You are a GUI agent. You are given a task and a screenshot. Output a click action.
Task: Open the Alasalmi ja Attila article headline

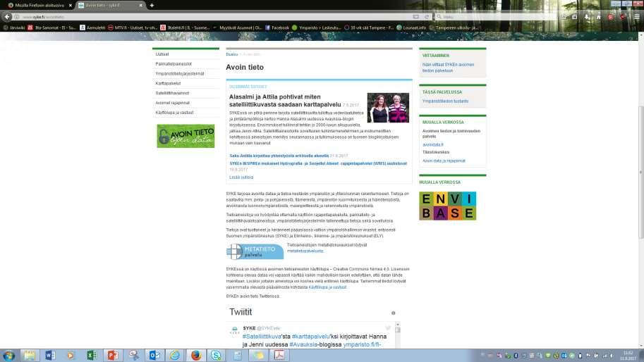click(285, 101)
